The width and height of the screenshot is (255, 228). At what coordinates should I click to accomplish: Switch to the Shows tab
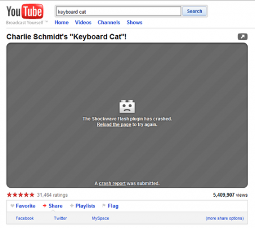click(134, 23)
